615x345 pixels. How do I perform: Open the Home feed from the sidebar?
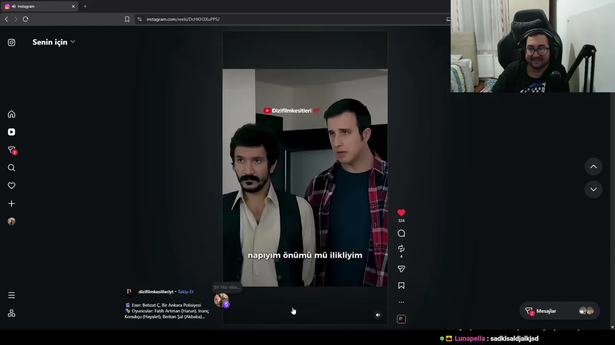(x=12, y=114)
